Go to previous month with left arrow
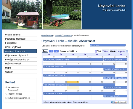 51,51
